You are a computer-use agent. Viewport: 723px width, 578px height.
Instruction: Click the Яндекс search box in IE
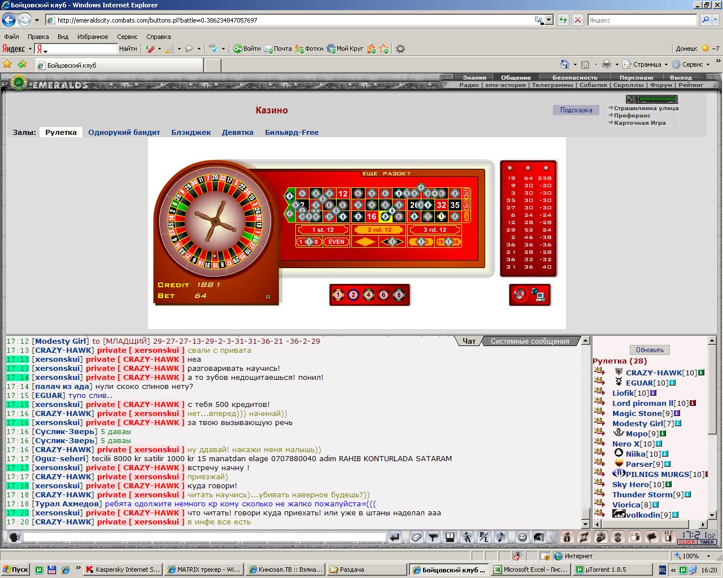click(x=642, y=20)
